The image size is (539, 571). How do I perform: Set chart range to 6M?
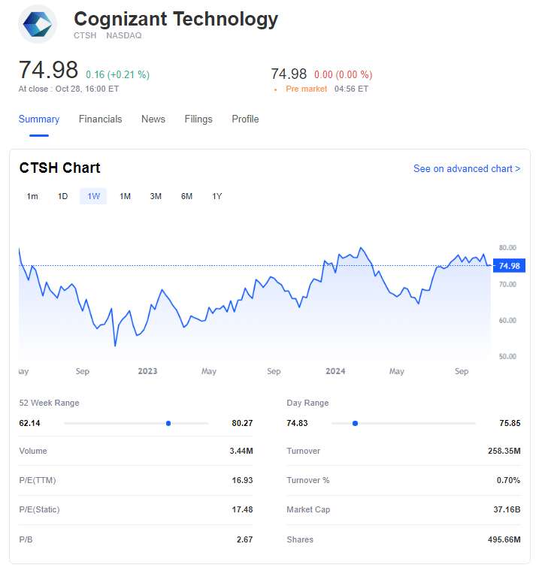click(x=186, y=196)
